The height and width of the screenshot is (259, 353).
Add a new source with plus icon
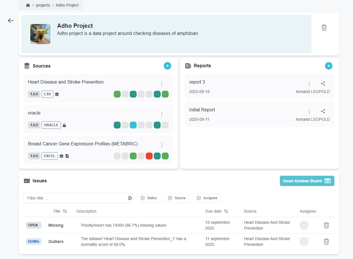[167, 66]
